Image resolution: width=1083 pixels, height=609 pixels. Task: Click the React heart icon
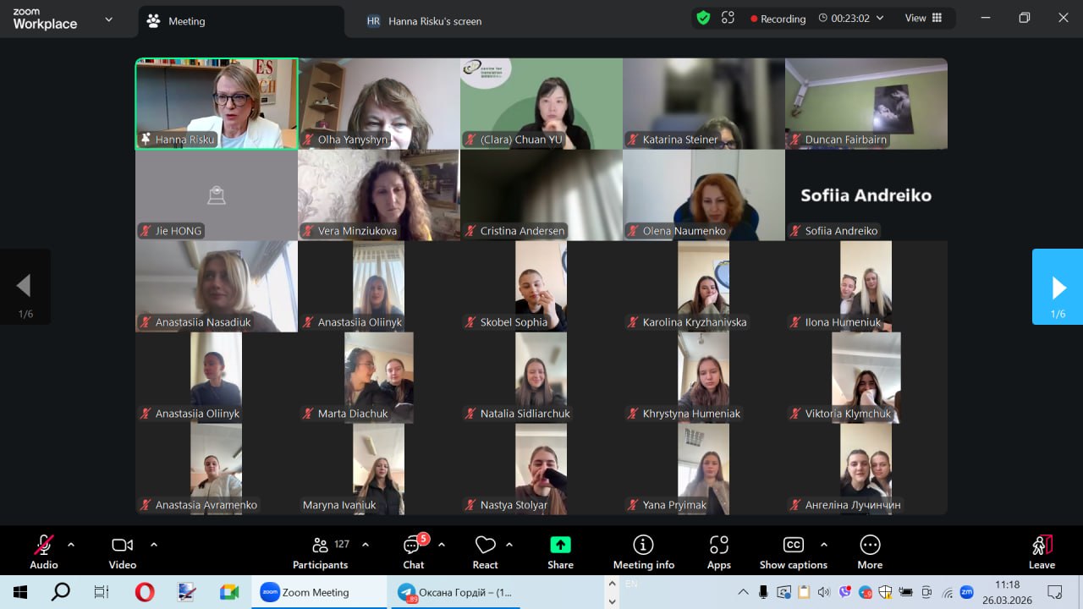pos(485,551)
